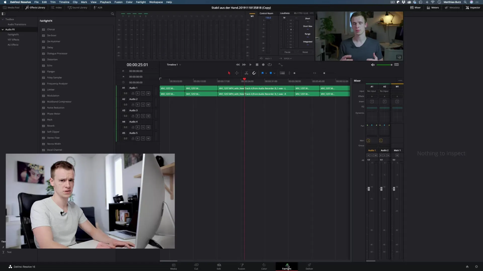Screen dimensions: 483x271
Task: Expand the blue flag color dropdown
Action: click(x=266, y=73)
